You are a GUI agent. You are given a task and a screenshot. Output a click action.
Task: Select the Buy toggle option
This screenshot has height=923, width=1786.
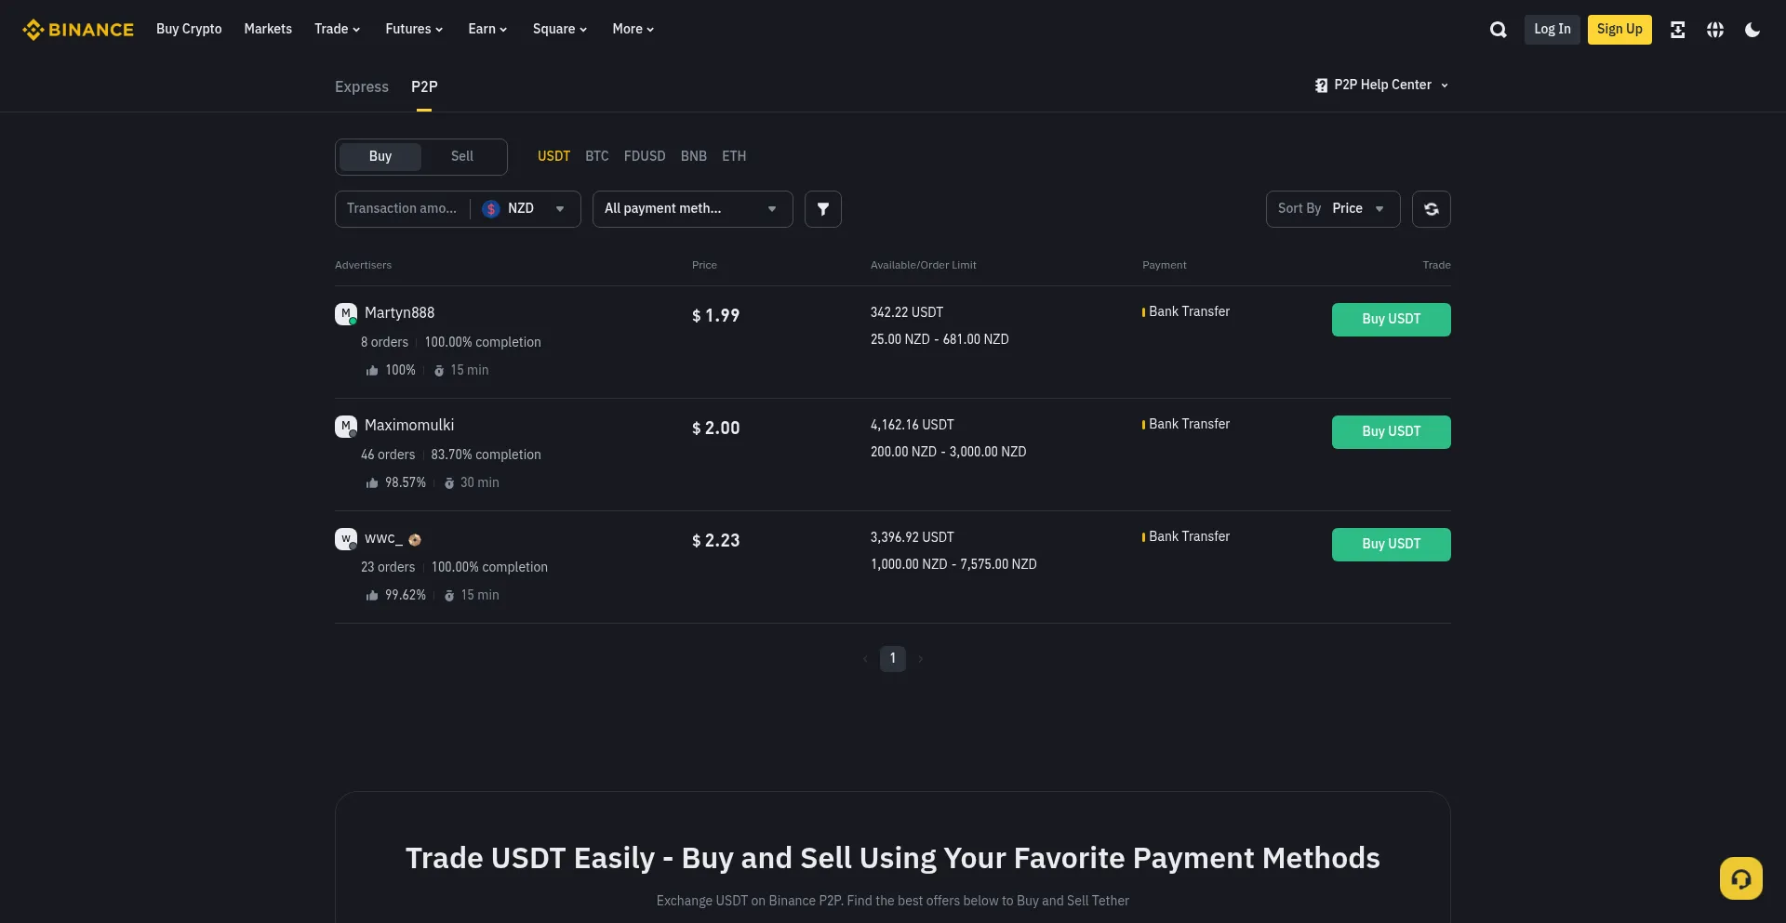[380, 156]
